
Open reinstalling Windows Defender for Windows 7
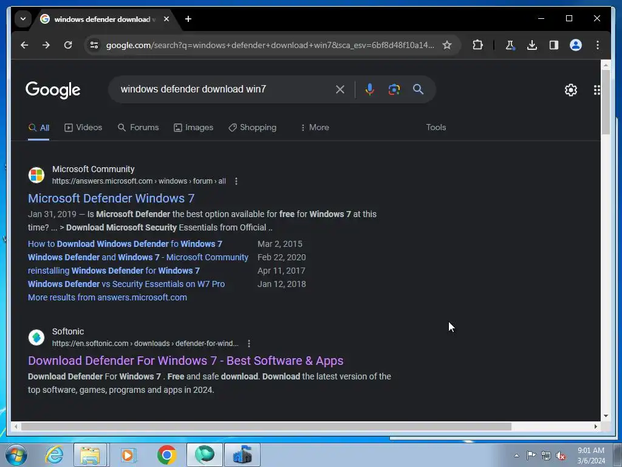pos(114,271)
